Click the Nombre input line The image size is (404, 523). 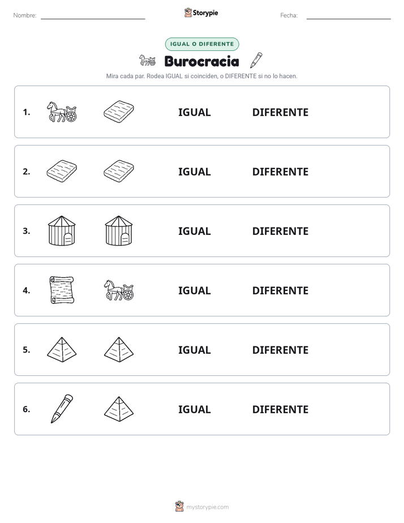click(x=93, y=15)
